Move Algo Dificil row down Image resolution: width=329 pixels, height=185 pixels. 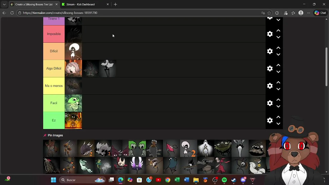coord(278,72)
